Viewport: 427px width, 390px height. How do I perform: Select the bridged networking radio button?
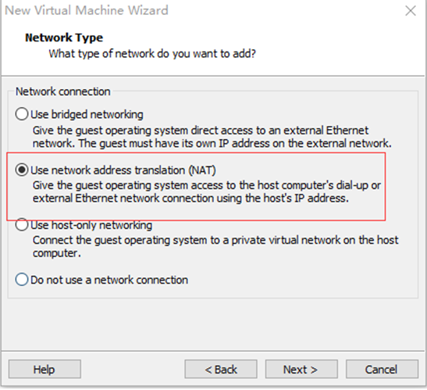(22, 114)
